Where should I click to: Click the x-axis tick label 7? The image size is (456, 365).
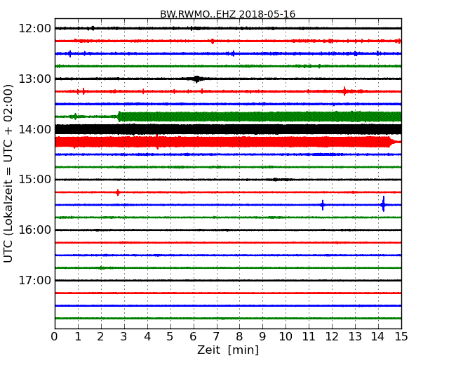pyautogui.click(x=216, y=336)
